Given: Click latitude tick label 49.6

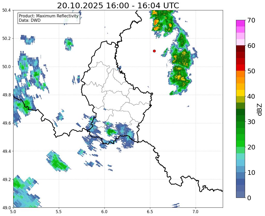Looking at the screenshot, I should click(6, 123).
